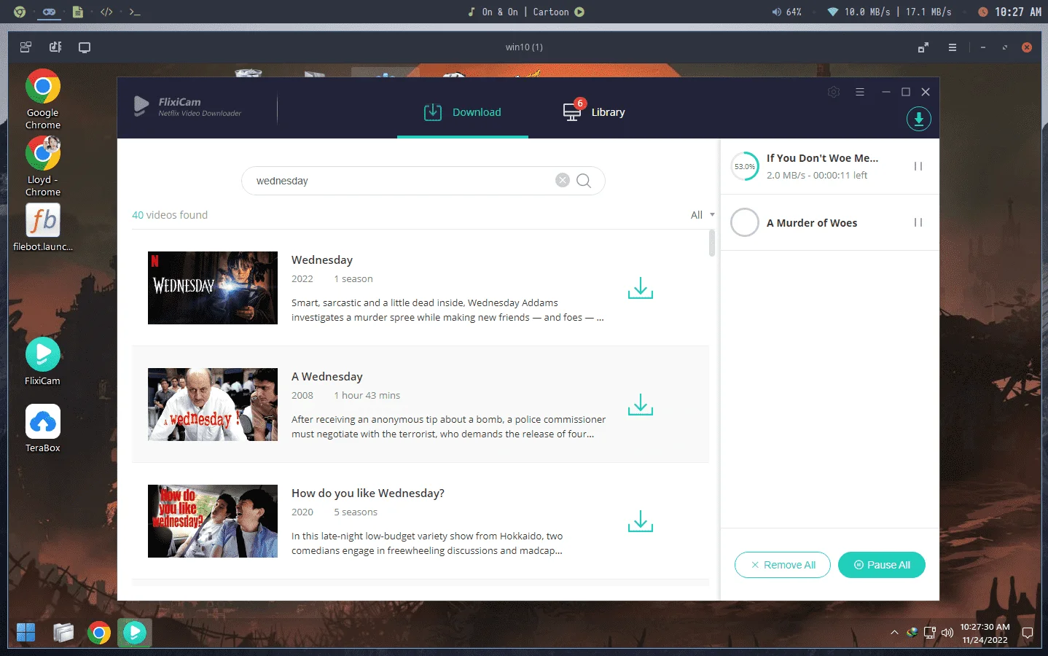Click the VM viewer display icon
Viewport: 1048px width, 656px height.
pyautogui.click(x=85, y=47)
